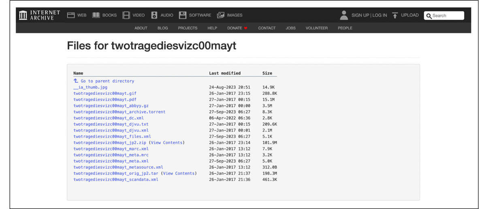Open the archive.torrent file link

(119, 112)
